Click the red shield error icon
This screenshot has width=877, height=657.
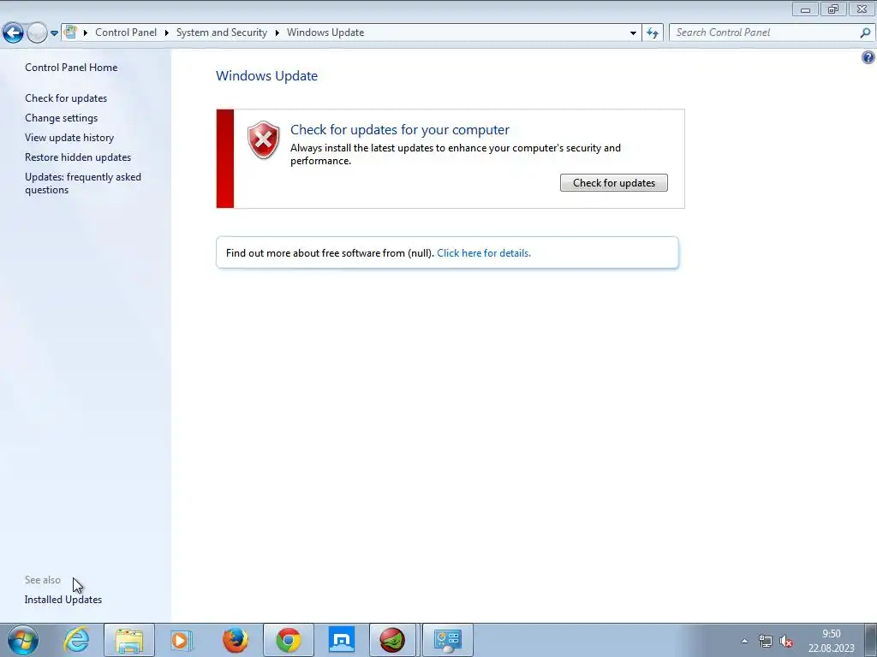click(264, 139)
